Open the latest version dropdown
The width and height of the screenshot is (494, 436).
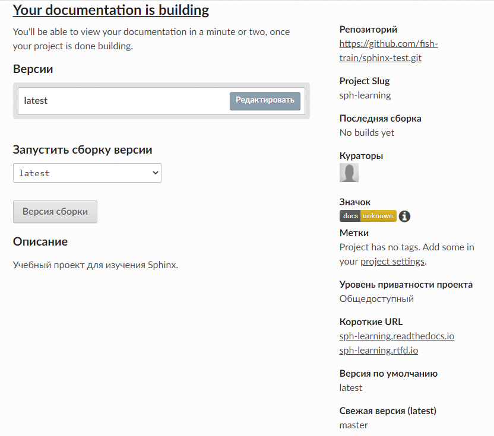click(87, 173)
